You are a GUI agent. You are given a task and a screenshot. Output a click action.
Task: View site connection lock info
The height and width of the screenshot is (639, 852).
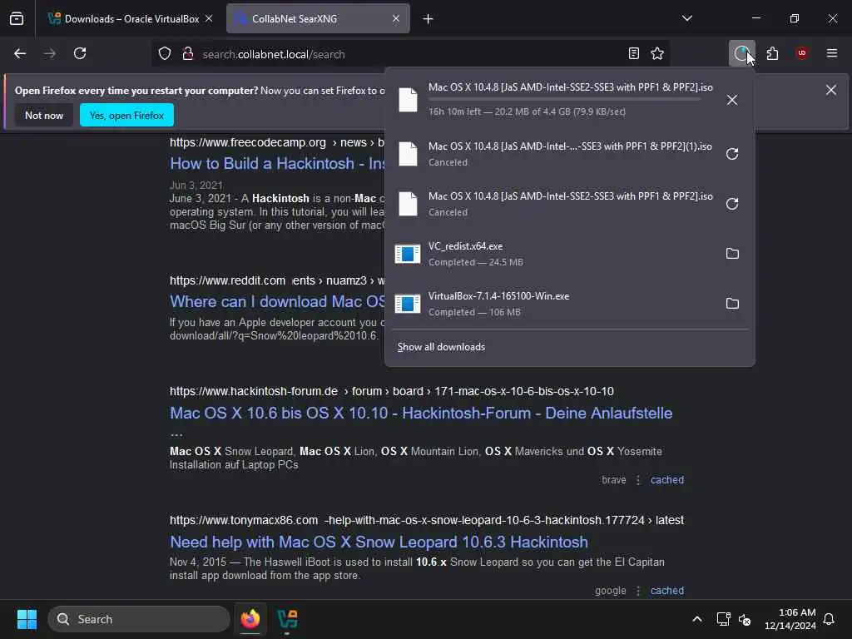pos(188,53)
